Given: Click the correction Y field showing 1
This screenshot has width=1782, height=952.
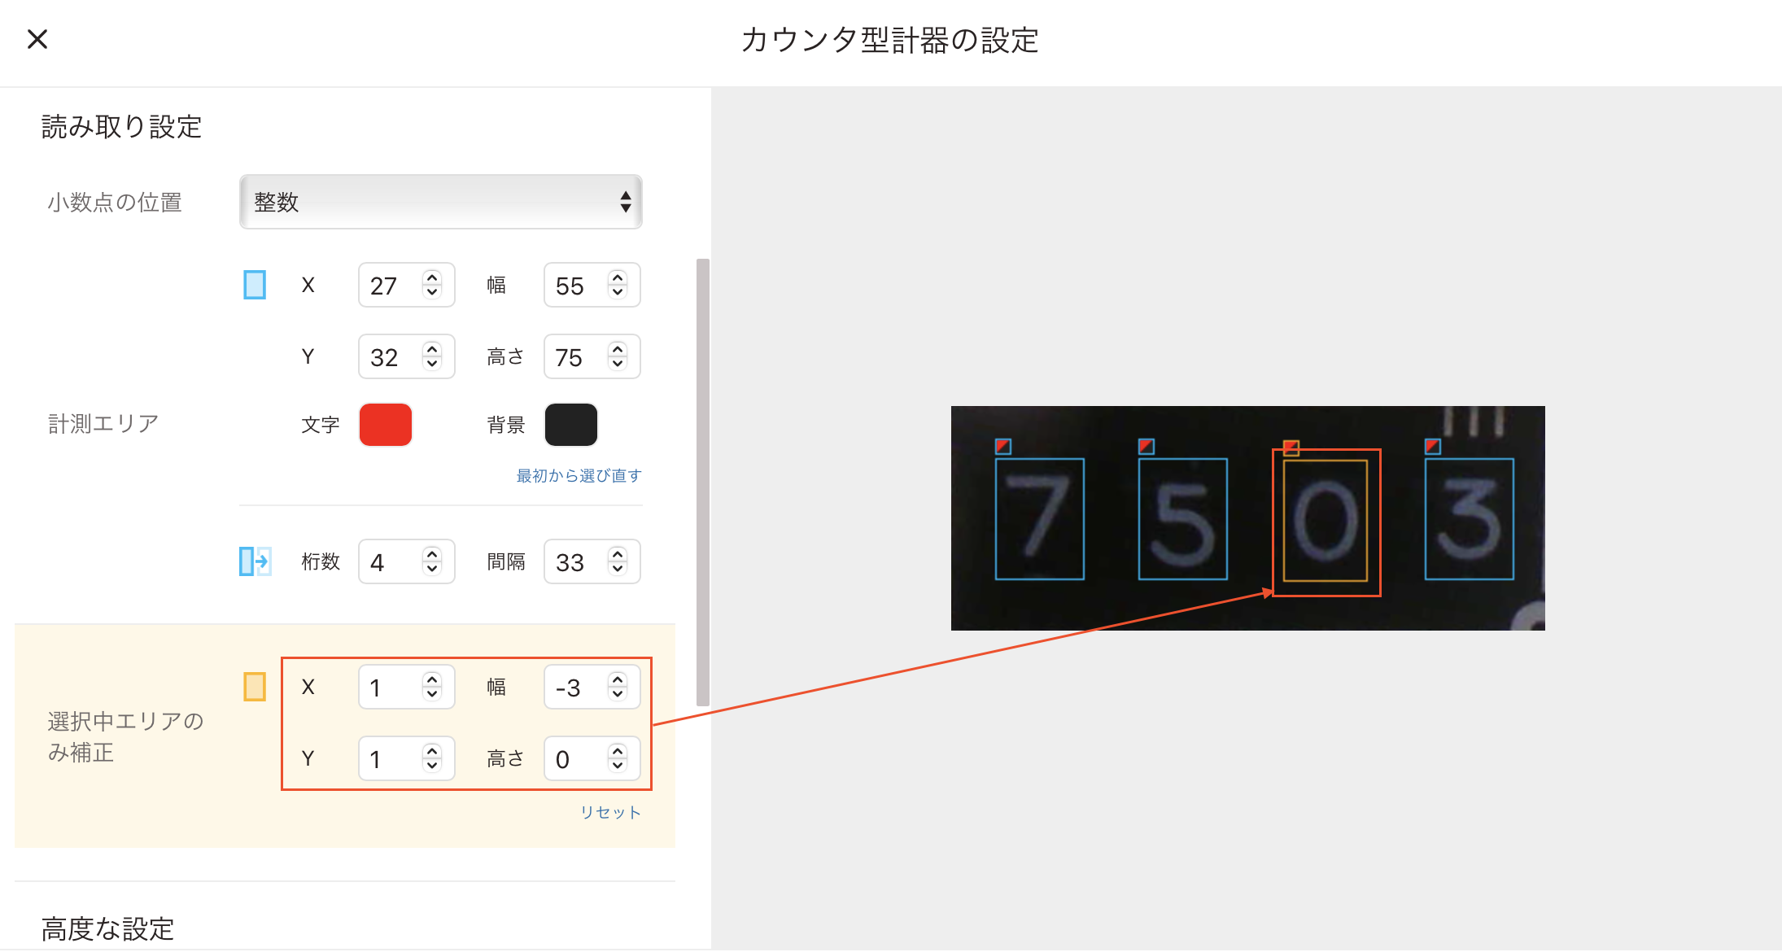Looking at the screenshot, I should click(x=406, y=759).
